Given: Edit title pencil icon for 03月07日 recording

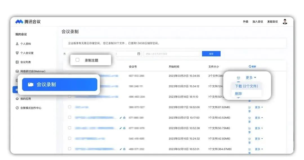Looking at the screenshot, I should point(120,118).
